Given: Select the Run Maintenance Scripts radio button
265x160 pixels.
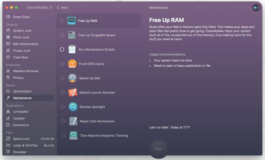Looking at the screenshot, I should (x=62, y=49).
